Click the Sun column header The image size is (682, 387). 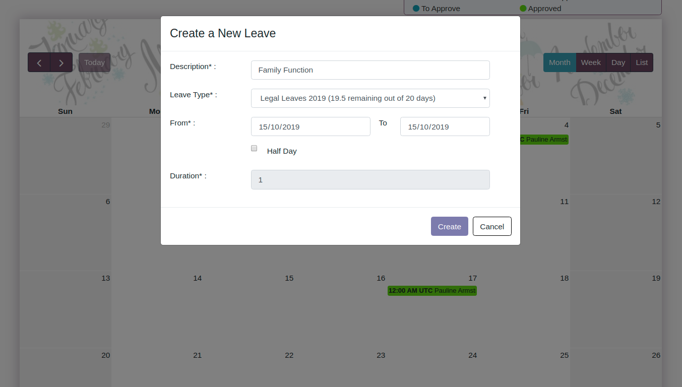[65, 111]
